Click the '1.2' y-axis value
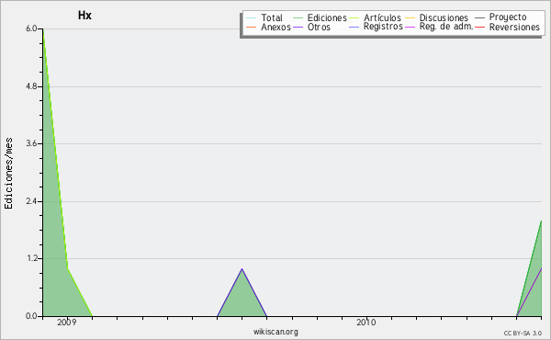This screenshot has width=551, height=340. pyautogui.click(x=31, y=259)
